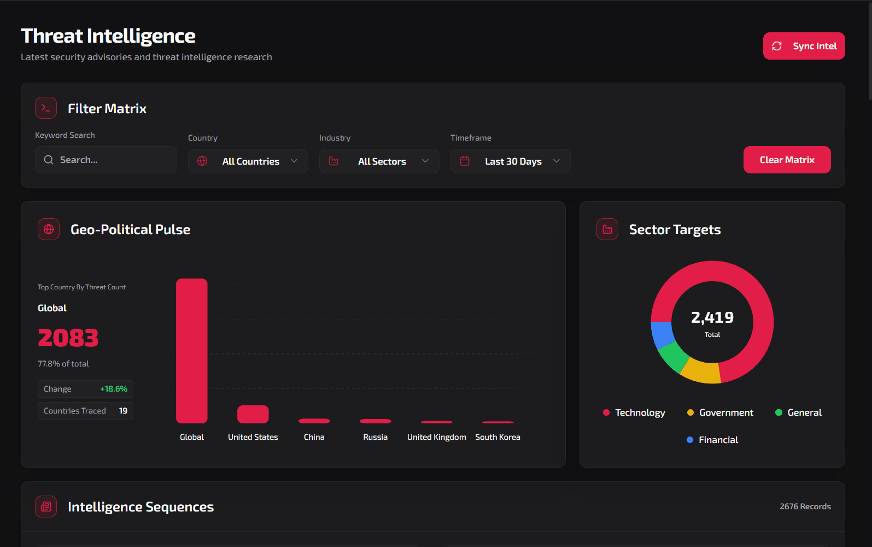The height and width of the screenshot is (547, 872).
Task: Click the +18.6% change value
Action: click(114, 389)
